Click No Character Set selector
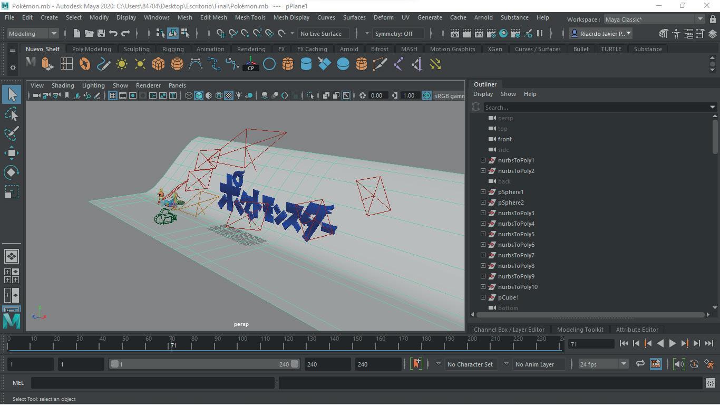The height and width of the screenshot is (405, 720). [470, 364]
